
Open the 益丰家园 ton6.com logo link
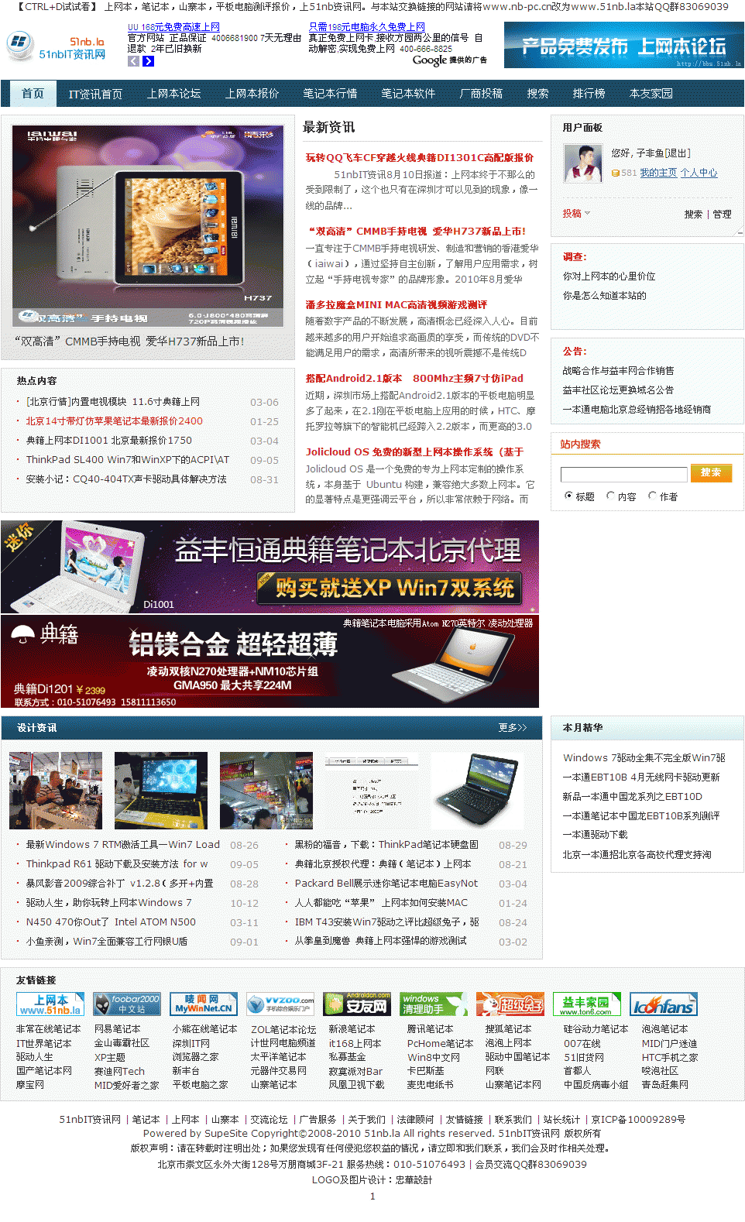coord(587,1004)
